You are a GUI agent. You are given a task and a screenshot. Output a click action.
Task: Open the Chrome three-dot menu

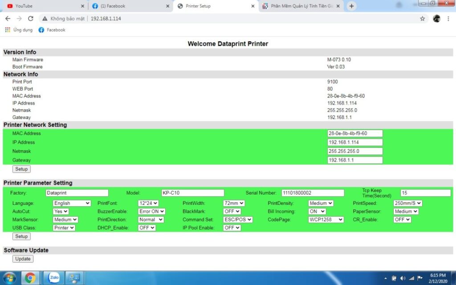click(448, 19)
